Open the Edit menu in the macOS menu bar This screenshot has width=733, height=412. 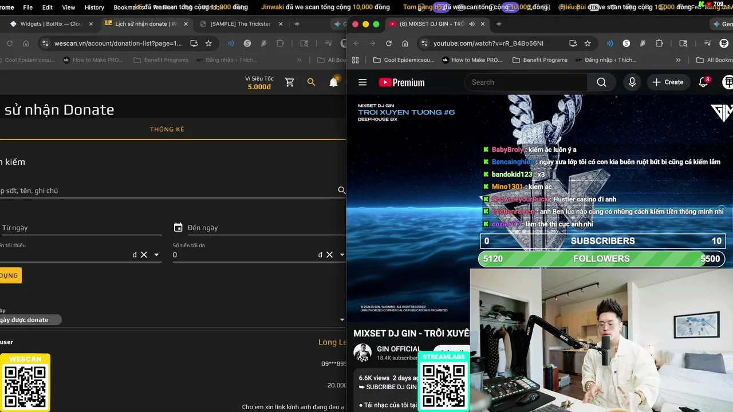pos(48,7)
